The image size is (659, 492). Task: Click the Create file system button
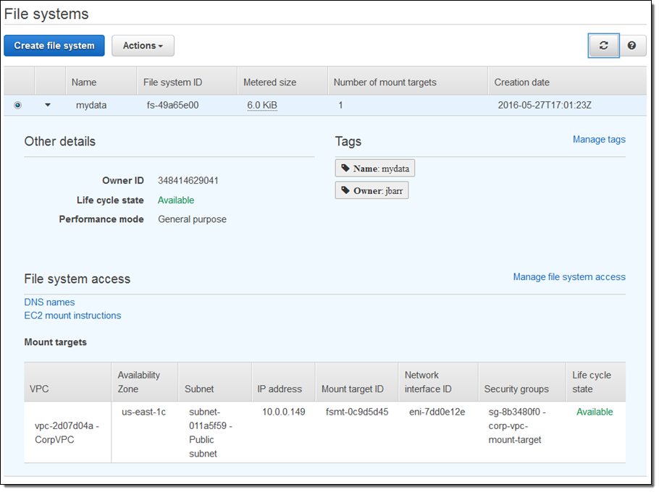(54, 46)
